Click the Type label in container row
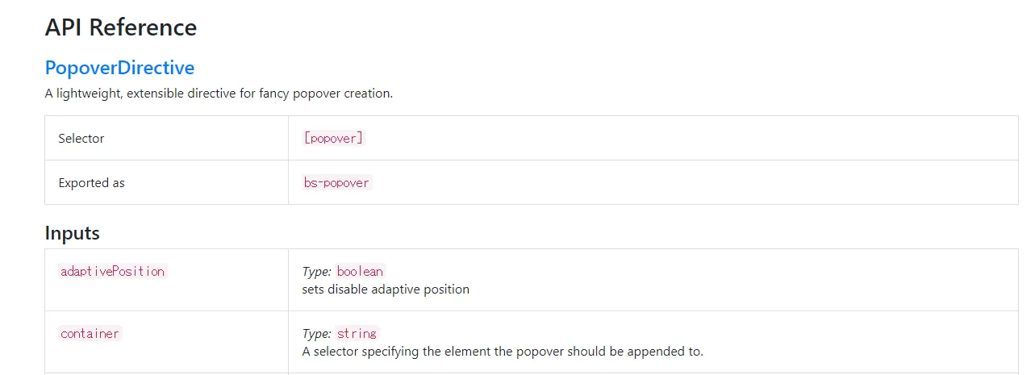This screenshot has width=1035, height=375. click(x=316, y=334)
